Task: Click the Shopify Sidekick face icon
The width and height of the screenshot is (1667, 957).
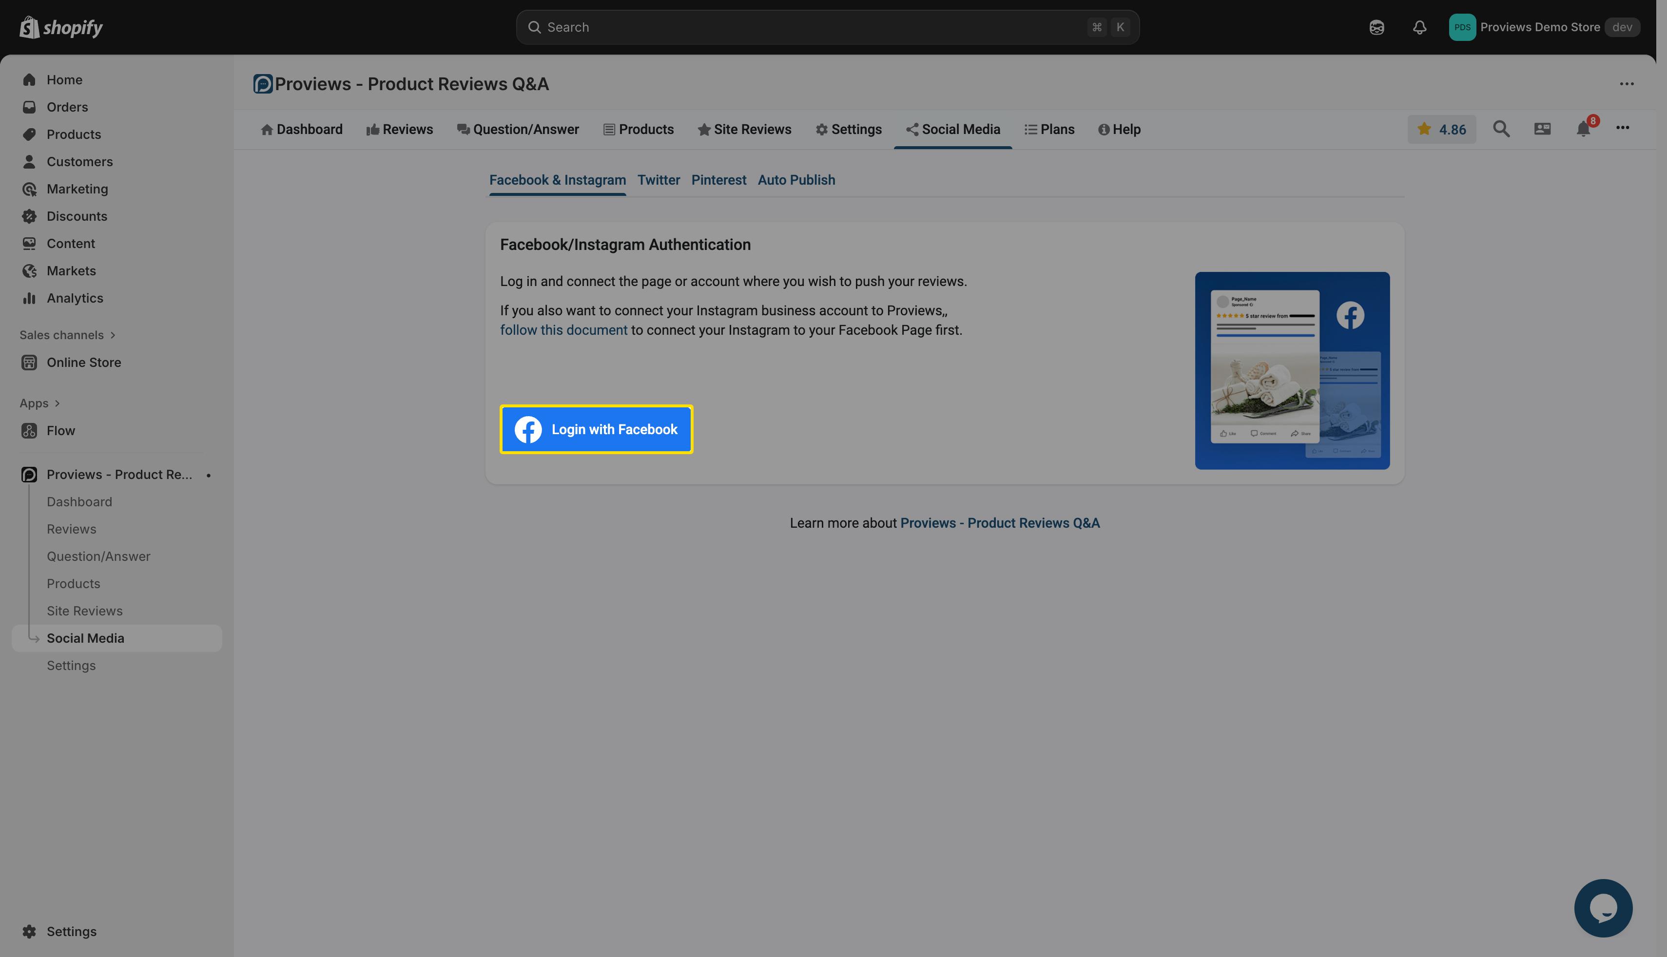Action: pyautogui.click(x=1376, y=27)
